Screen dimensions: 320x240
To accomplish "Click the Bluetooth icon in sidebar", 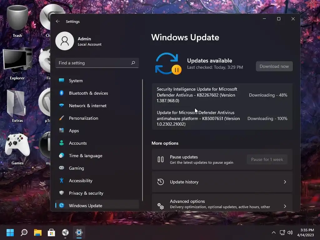I will [62, 93].
